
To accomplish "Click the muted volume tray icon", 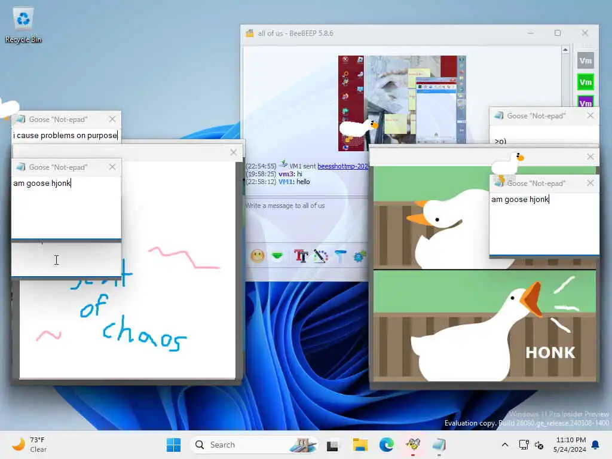I will 539,445.
